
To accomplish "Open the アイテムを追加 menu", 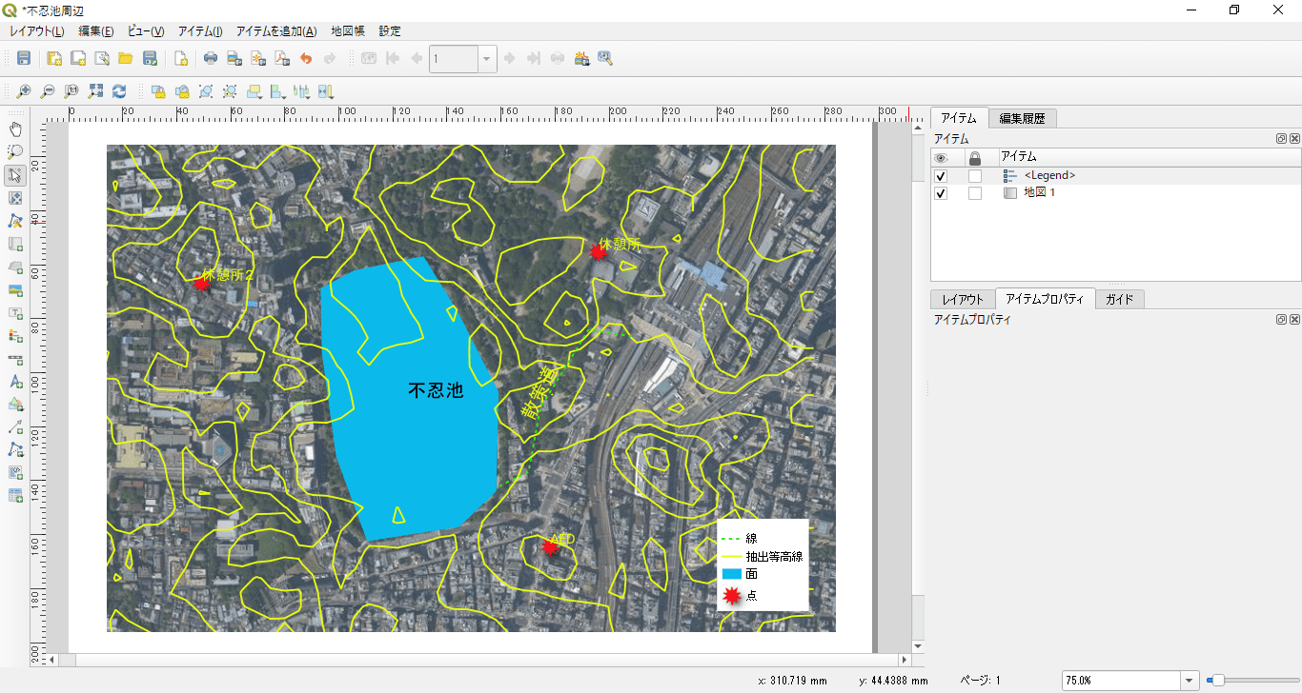I will [x=276, y=31].
